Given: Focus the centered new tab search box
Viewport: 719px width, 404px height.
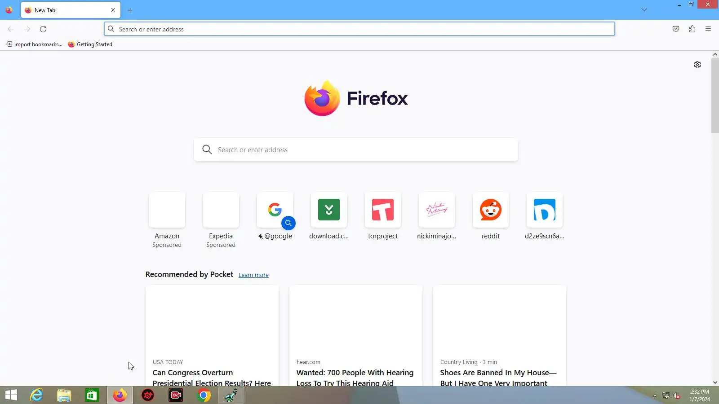Looking at the screenshot, I should tap(356, 149).
